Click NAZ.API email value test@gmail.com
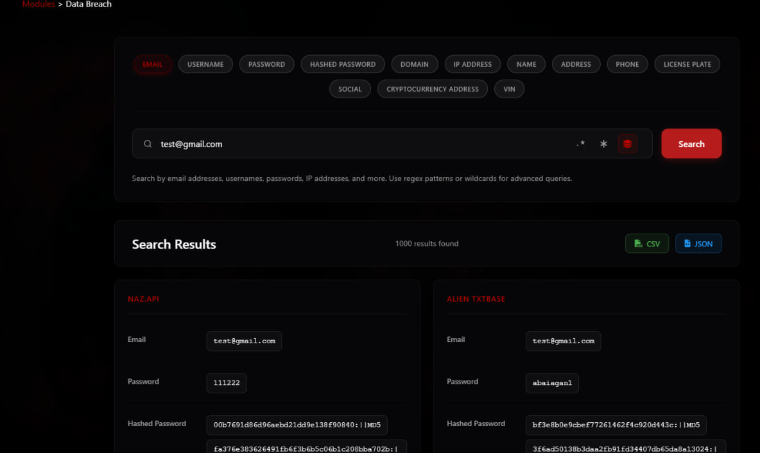The height and width of the screenshot is (453, 760). (x=245, y=341)
